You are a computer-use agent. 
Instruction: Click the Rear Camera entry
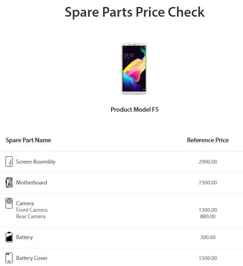coord(31,216)
